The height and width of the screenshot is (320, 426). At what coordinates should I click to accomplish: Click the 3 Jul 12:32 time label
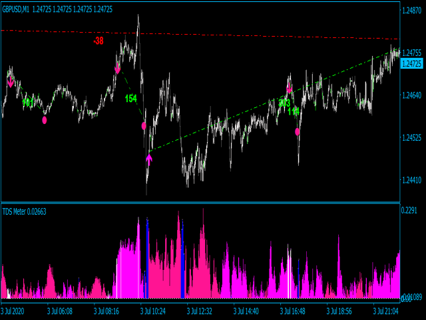(200, 311)
